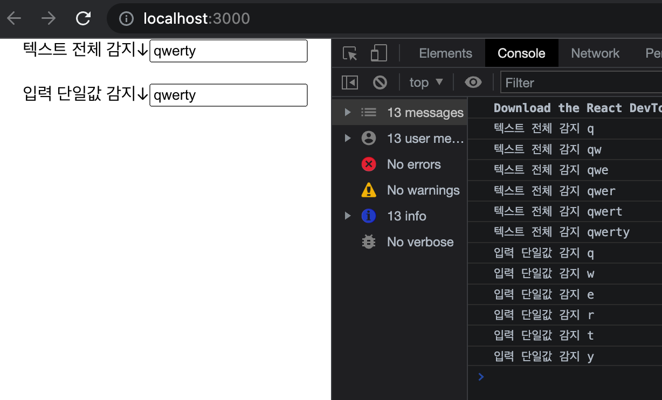Expand the 13 messages group
The width and height of the screenshot is (662, 400).
(348, 112)
